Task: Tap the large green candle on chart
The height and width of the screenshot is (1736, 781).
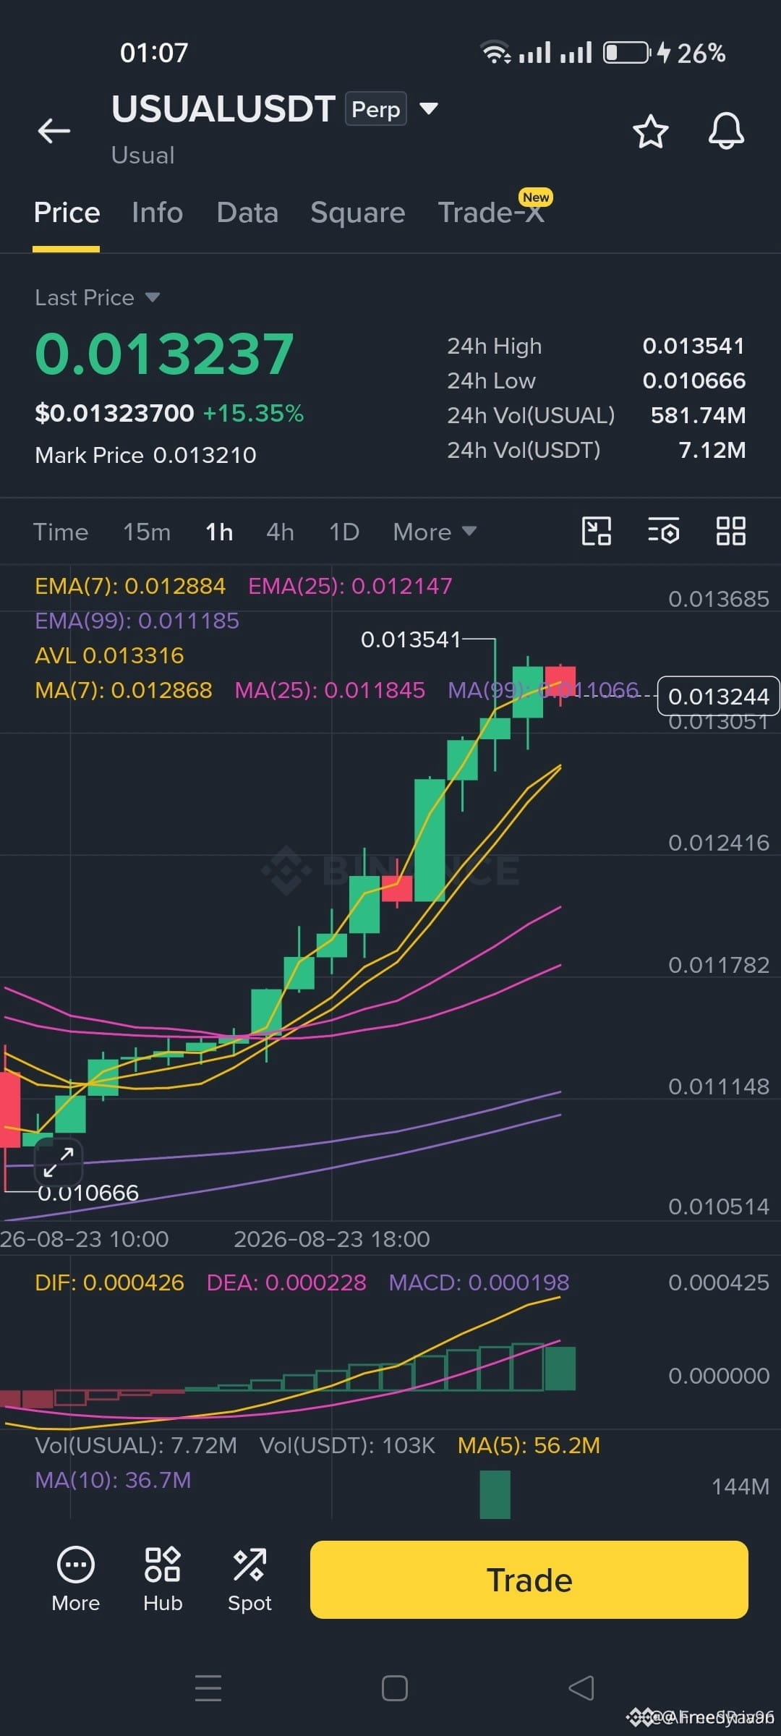Action: [x=430, y=840]
